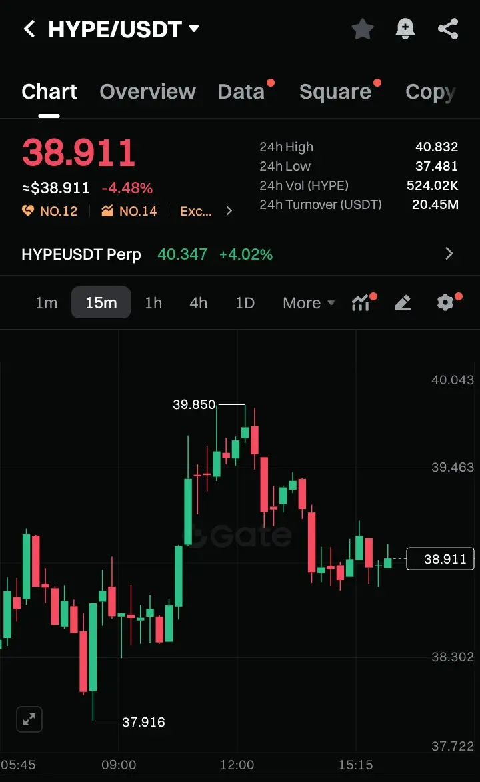Viewport: 480px width, 782px height.
Task: Tap the 05:45 time axis label
Action: click(x=18, y=765)
